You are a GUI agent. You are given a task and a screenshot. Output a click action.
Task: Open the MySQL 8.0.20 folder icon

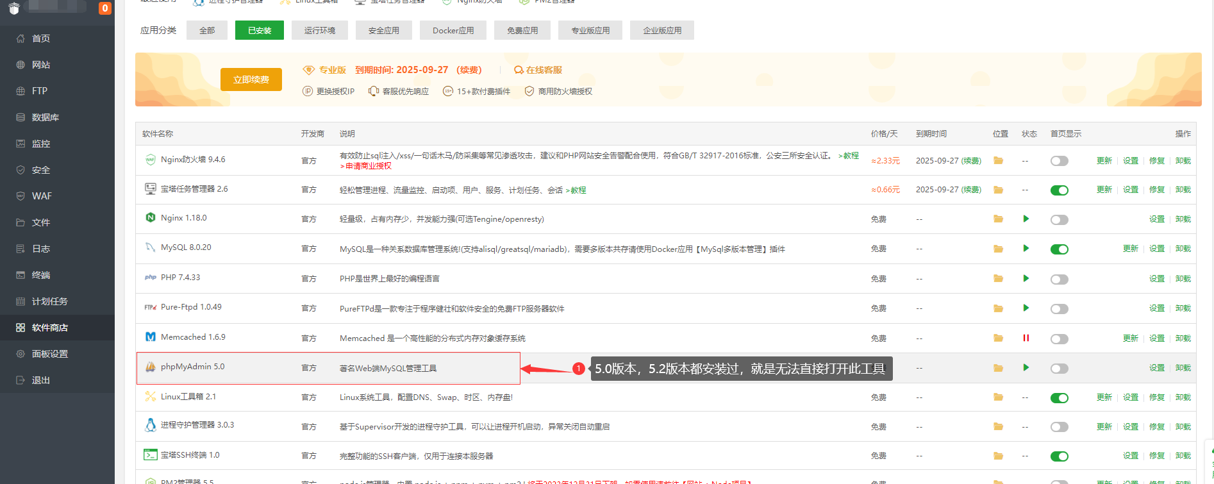click(998, 249)
